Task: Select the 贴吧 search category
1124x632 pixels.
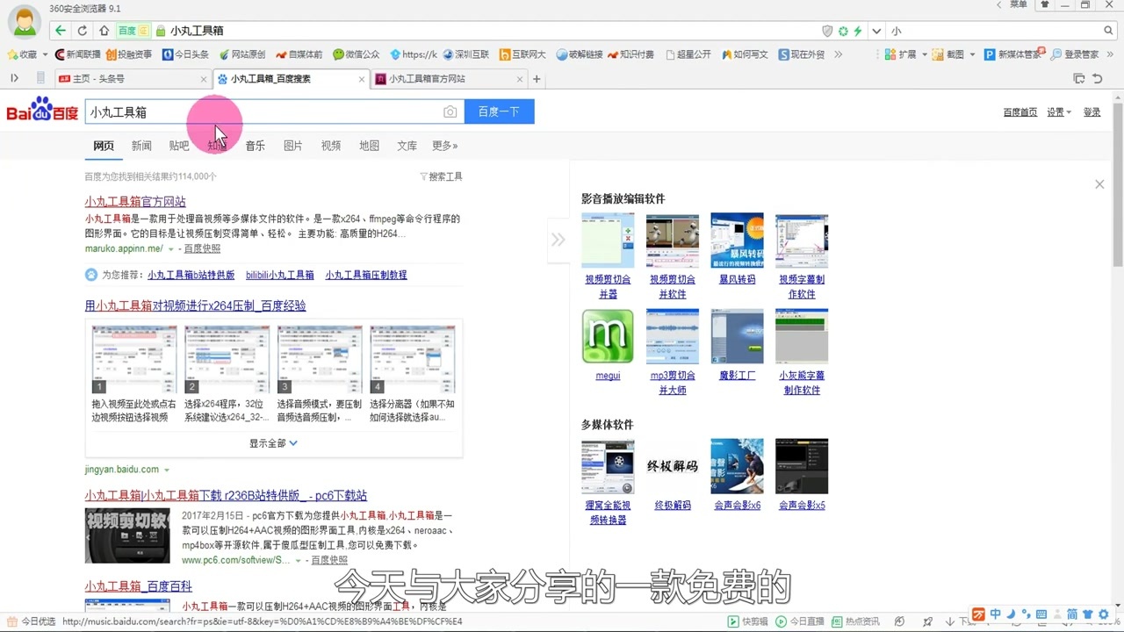Action: [179, 146]
